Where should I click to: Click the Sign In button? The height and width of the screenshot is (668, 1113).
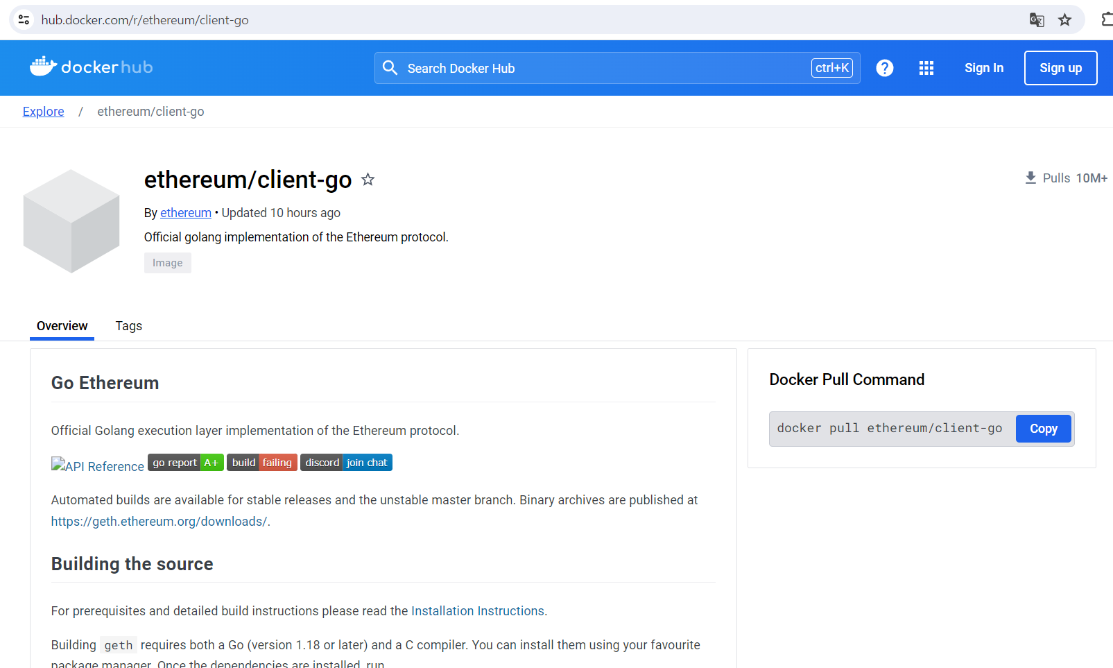984,68
